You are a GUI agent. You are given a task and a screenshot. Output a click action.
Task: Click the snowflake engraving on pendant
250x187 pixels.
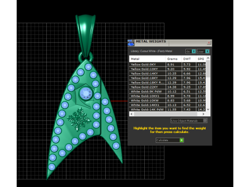[x=79, y=119]
